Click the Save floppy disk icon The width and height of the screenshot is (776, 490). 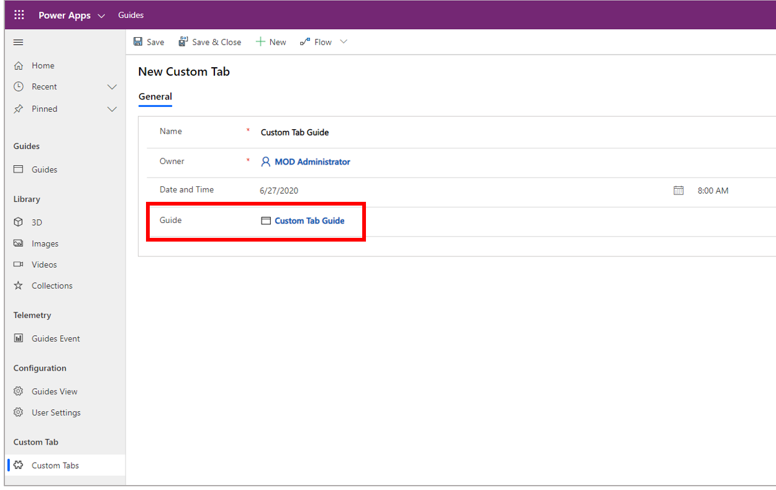138,42
